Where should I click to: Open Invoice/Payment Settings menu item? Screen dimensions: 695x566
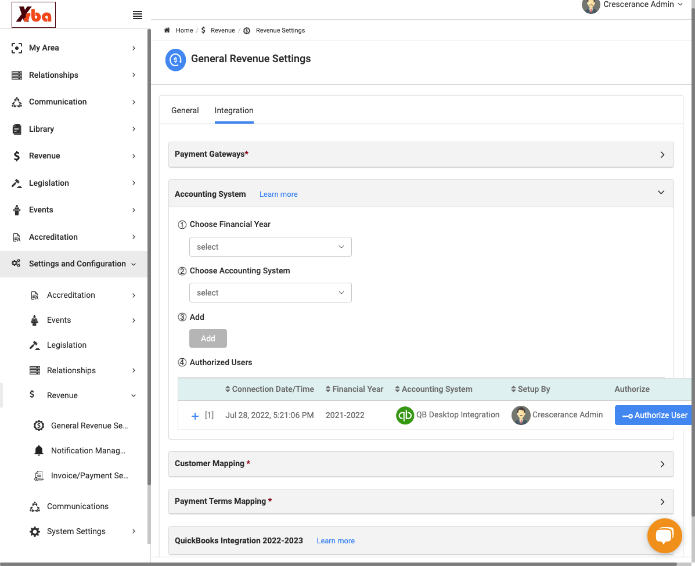tap(89, 475)
